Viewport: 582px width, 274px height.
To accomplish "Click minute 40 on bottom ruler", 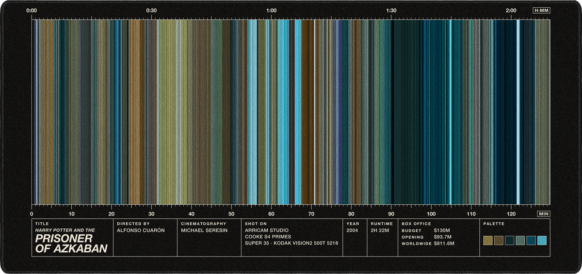I will [192, 213].
